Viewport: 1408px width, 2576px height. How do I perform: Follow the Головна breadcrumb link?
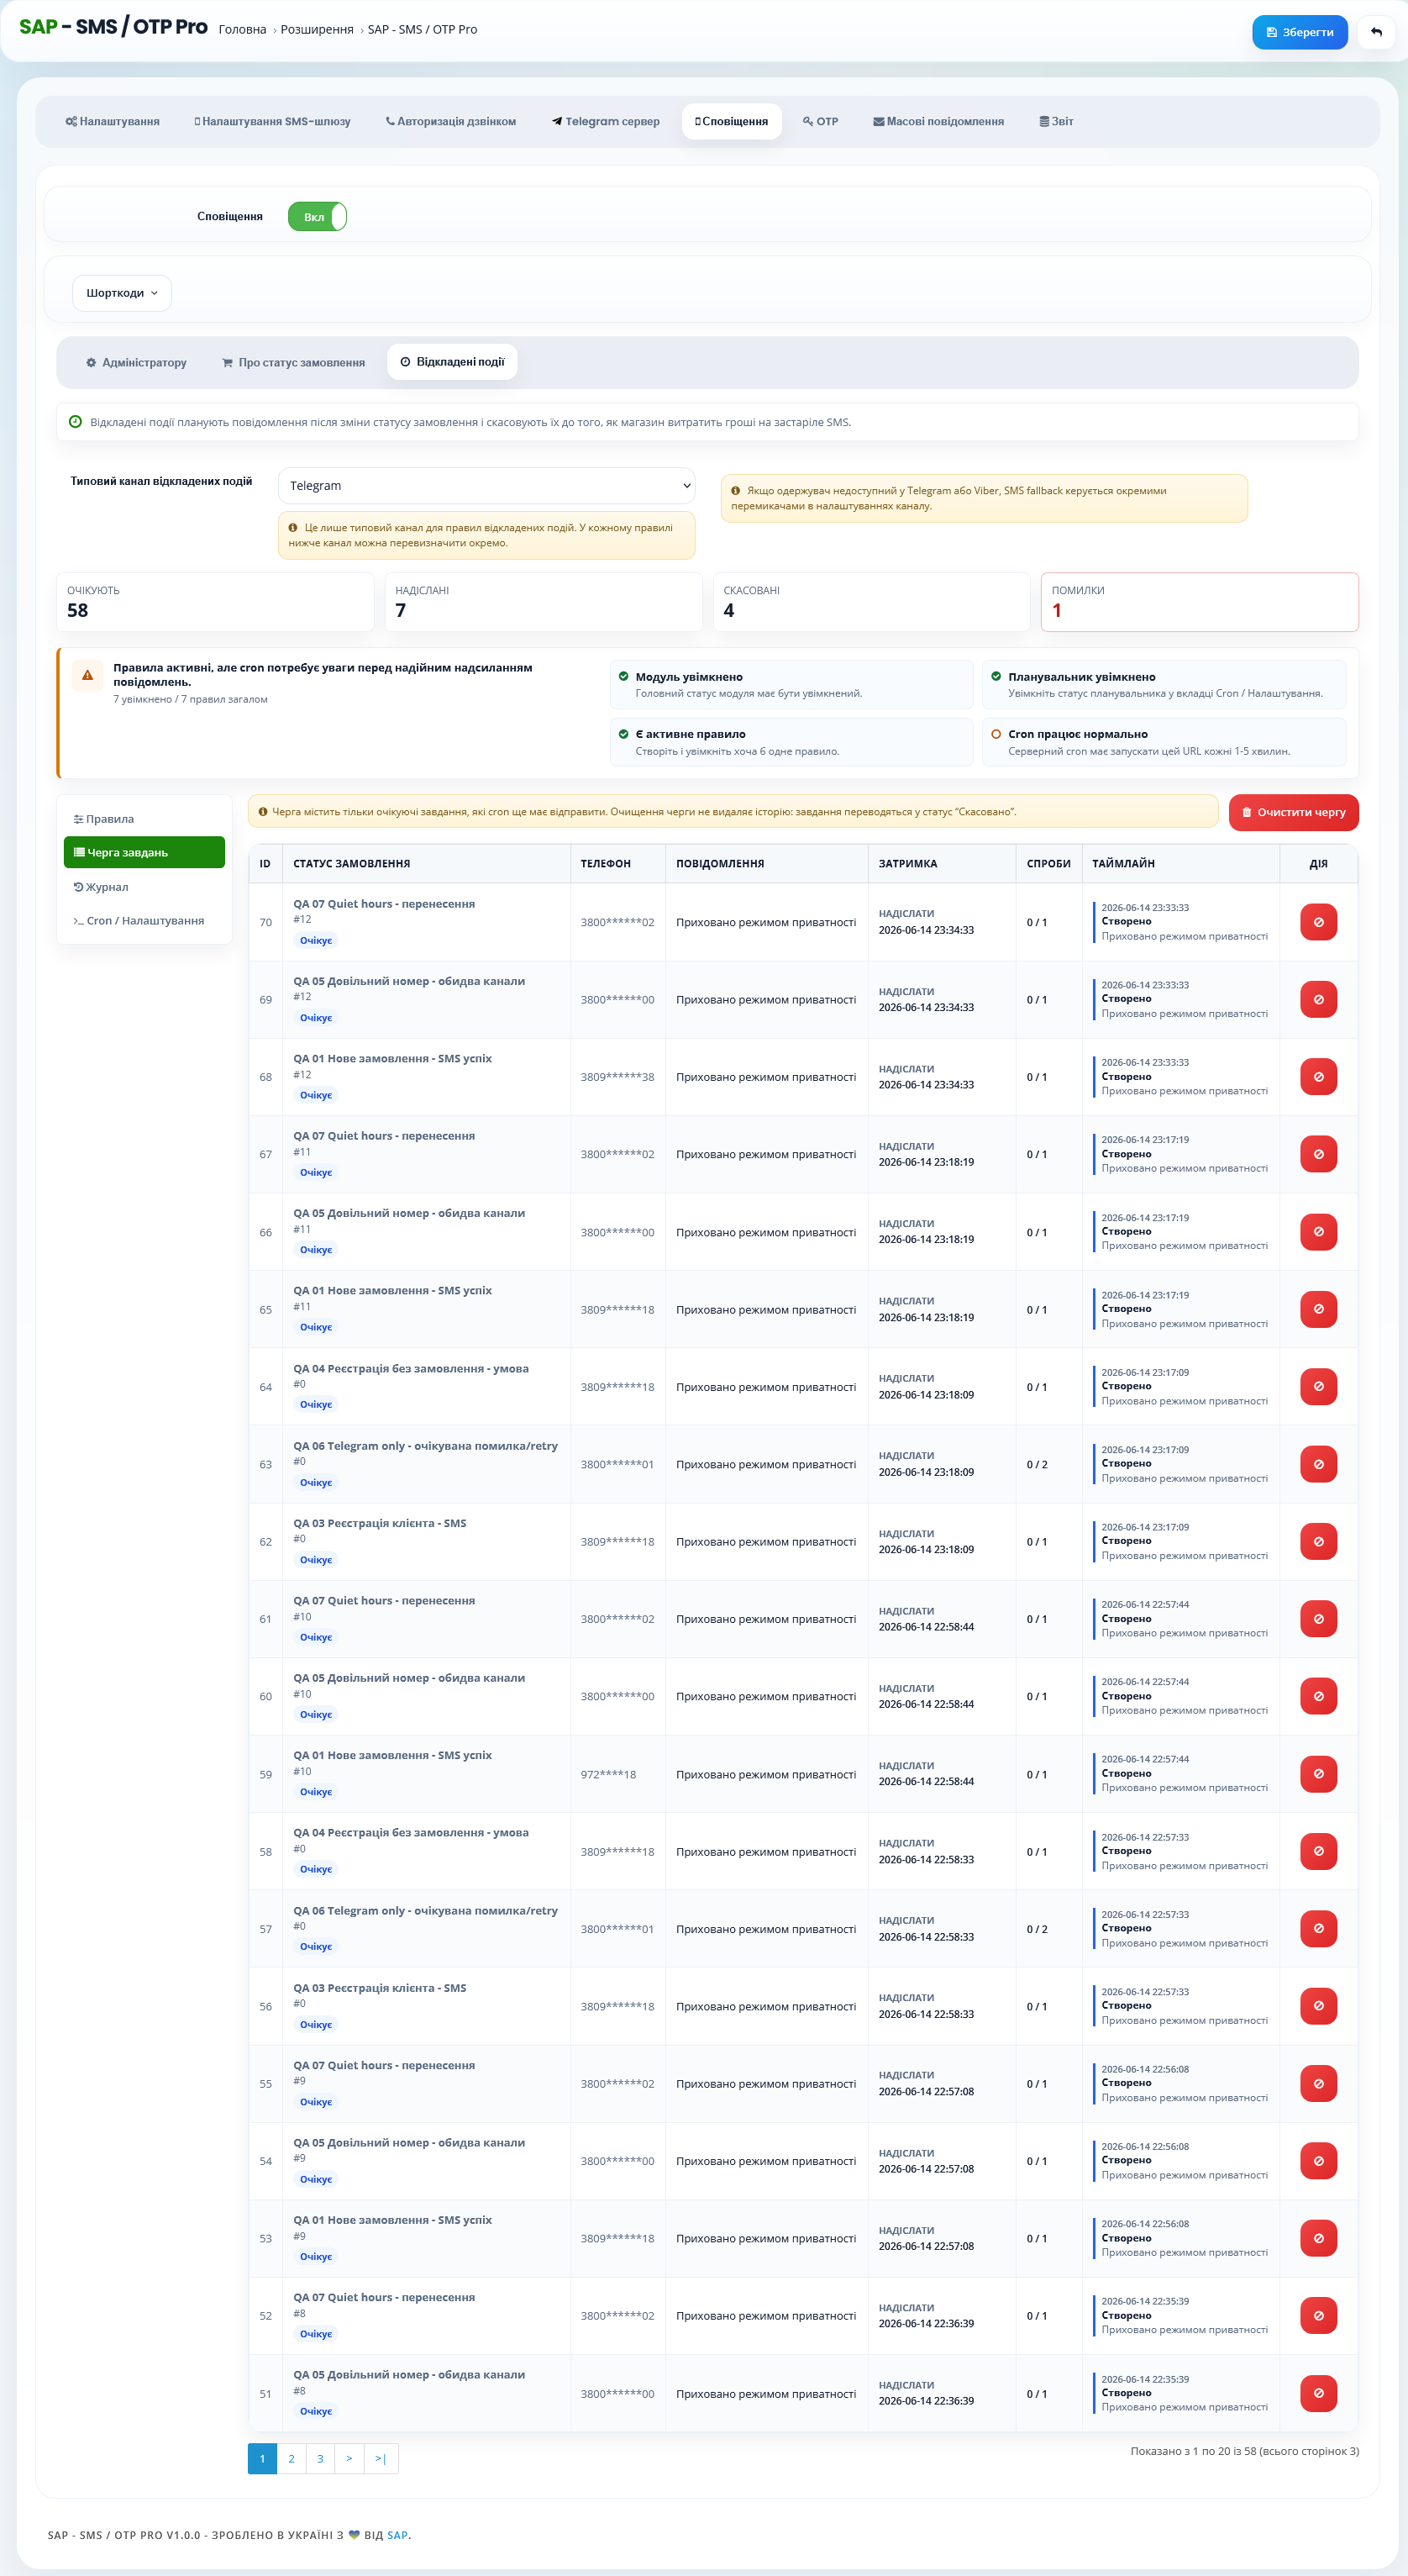point(243,30)
